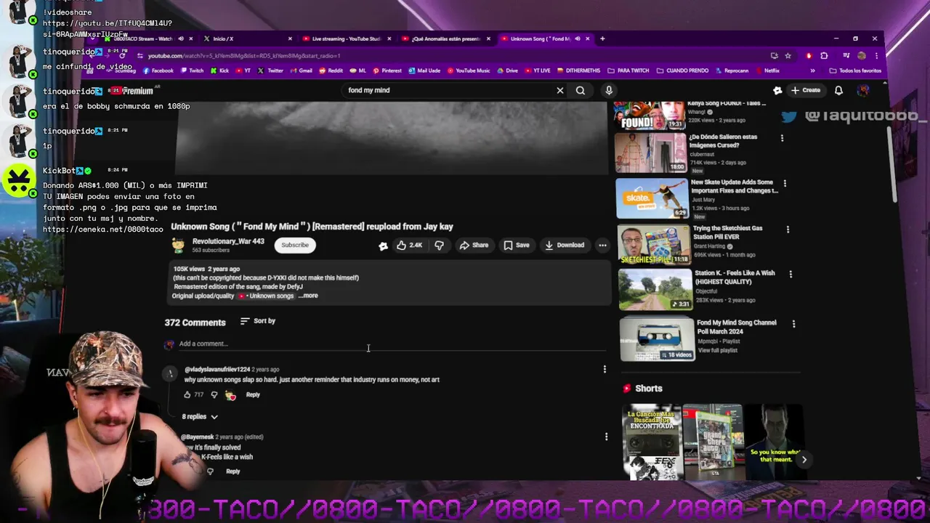The height and width of the screenshot is (523, 930).
Task: Open the CUANDO PRENDO bookmarks folder
Action: click(x=682, y=70)
